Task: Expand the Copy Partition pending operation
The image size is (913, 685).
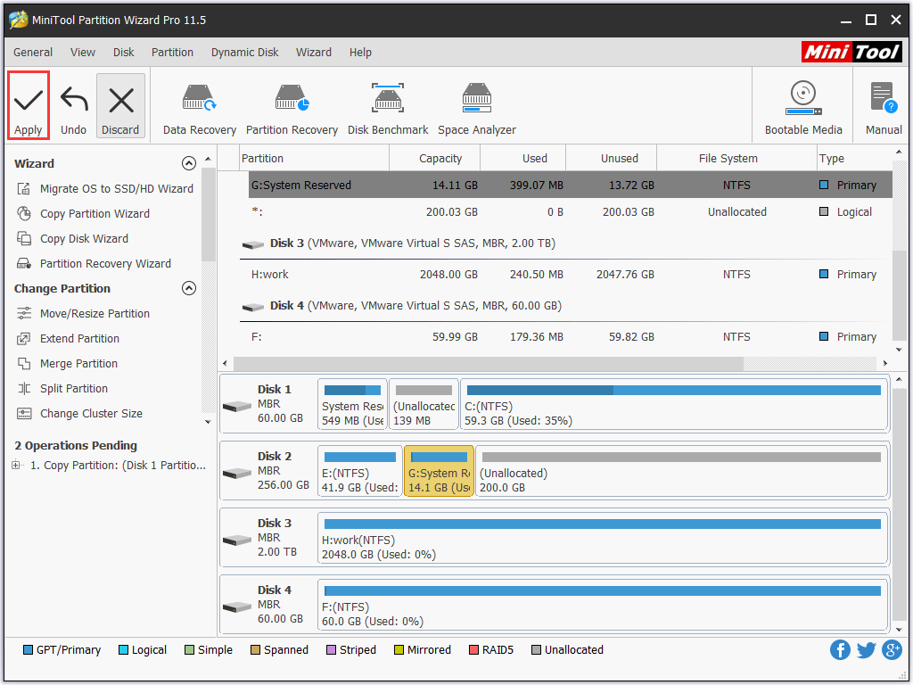Action: tap(16, 465)
